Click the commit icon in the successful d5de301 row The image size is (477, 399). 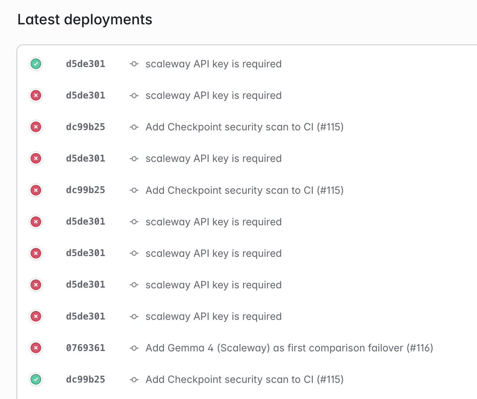pos(134,64)
